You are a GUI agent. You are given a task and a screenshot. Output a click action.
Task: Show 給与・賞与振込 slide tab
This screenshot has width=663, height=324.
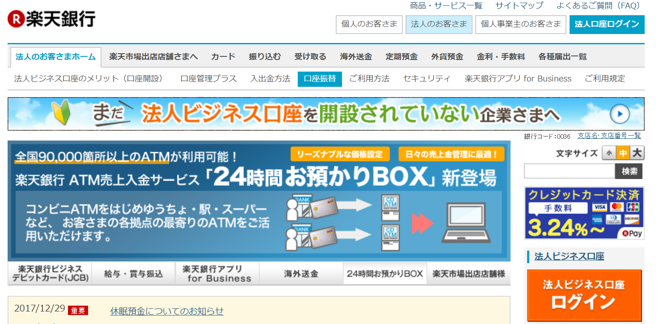click(133, 273)
